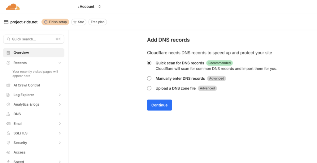Image resolution: width=317 pixels, height=163 pixels.
Task: Click the Overview sidebar icon
Action: (8, 53)
